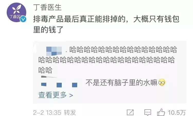Click the 转发 label near timestamp
Viewport: 193px width, 116px height.
[70, 112]
